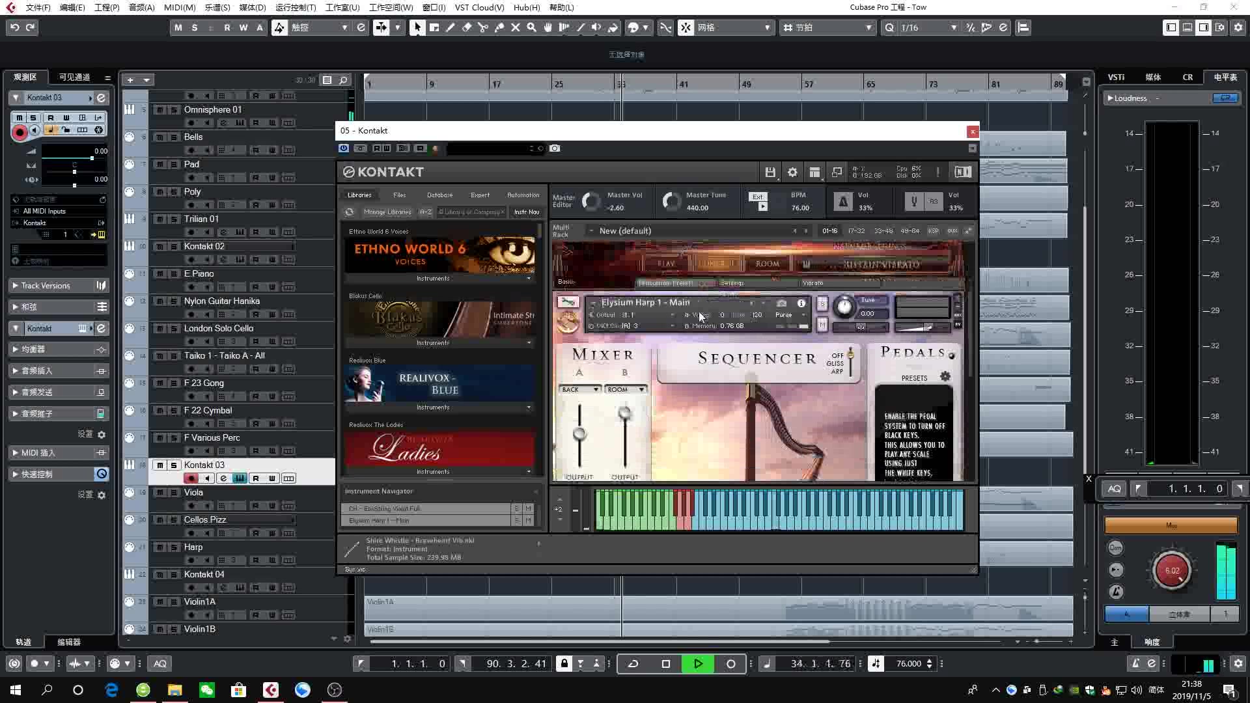The height and width of the screenshot is (703, 1250).
Task: Open the automation mode 触控 dropdown
Action: 320,27
